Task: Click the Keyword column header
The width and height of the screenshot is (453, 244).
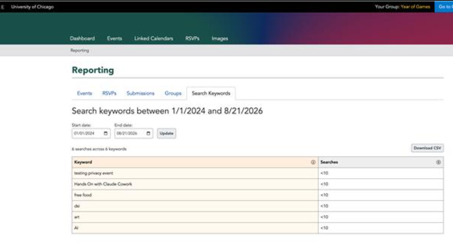Action: pyautogui.click(x=195, y=162)
